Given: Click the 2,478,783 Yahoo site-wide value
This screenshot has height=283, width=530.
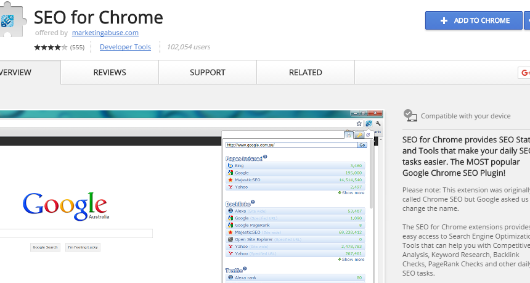Looking at the screenshot, I should (351, 247).
